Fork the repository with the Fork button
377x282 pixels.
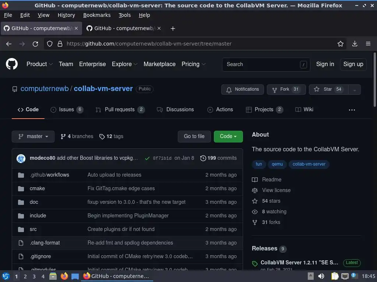(x=286, y=90)
